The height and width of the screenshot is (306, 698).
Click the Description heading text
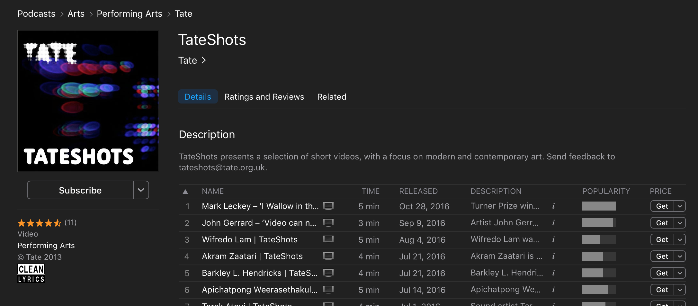click(207, 134)
